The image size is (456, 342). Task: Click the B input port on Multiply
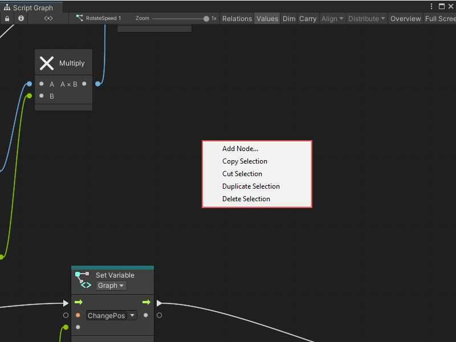click(41, 96)
